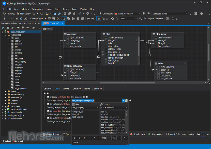The width and height of the screenshot is (211, 149).
Task: Click expression editor icon beside join field
Action: (127, 101)
